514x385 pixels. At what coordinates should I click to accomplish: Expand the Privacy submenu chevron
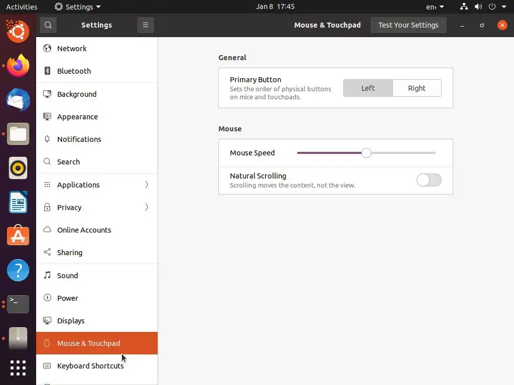(x=147, y=207)
